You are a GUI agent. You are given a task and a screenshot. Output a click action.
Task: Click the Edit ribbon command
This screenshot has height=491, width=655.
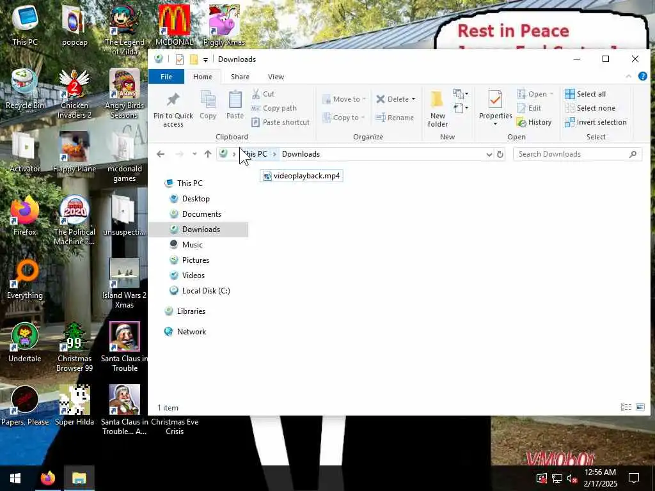tap(529, 108)
